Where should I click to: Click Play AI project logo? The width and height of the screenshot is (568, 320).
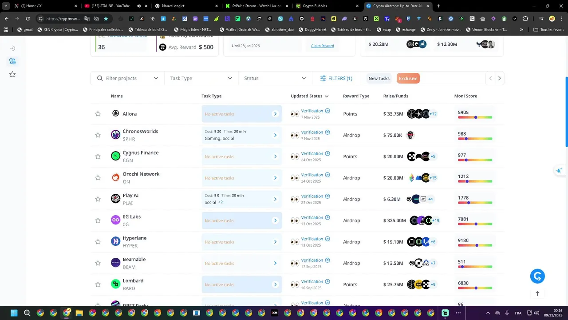[x=116, y=199]
